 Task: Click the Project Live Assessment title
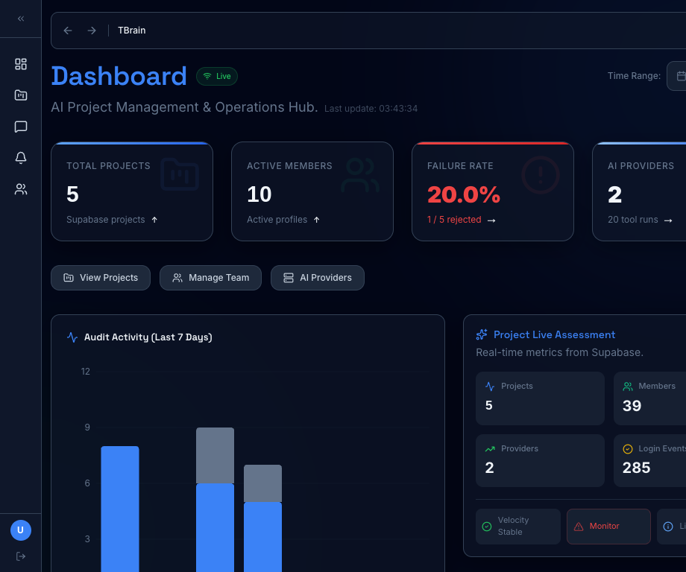554,334
